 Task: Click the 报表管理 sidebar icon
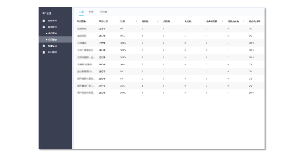(44, 27)
